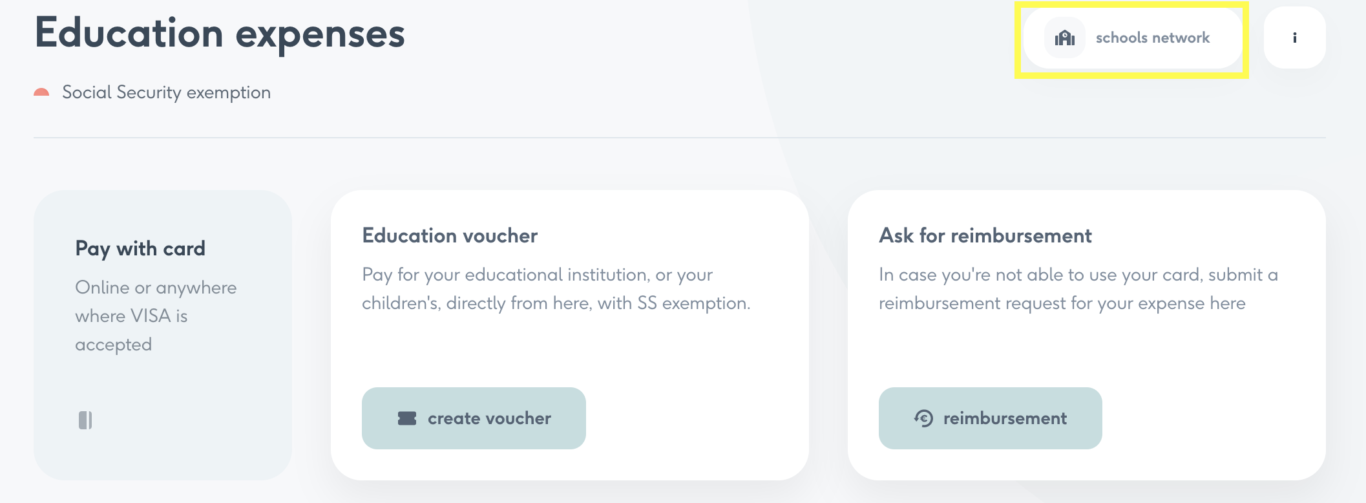
Task: Select the Education voucher card panel
Action: (570, 335)
